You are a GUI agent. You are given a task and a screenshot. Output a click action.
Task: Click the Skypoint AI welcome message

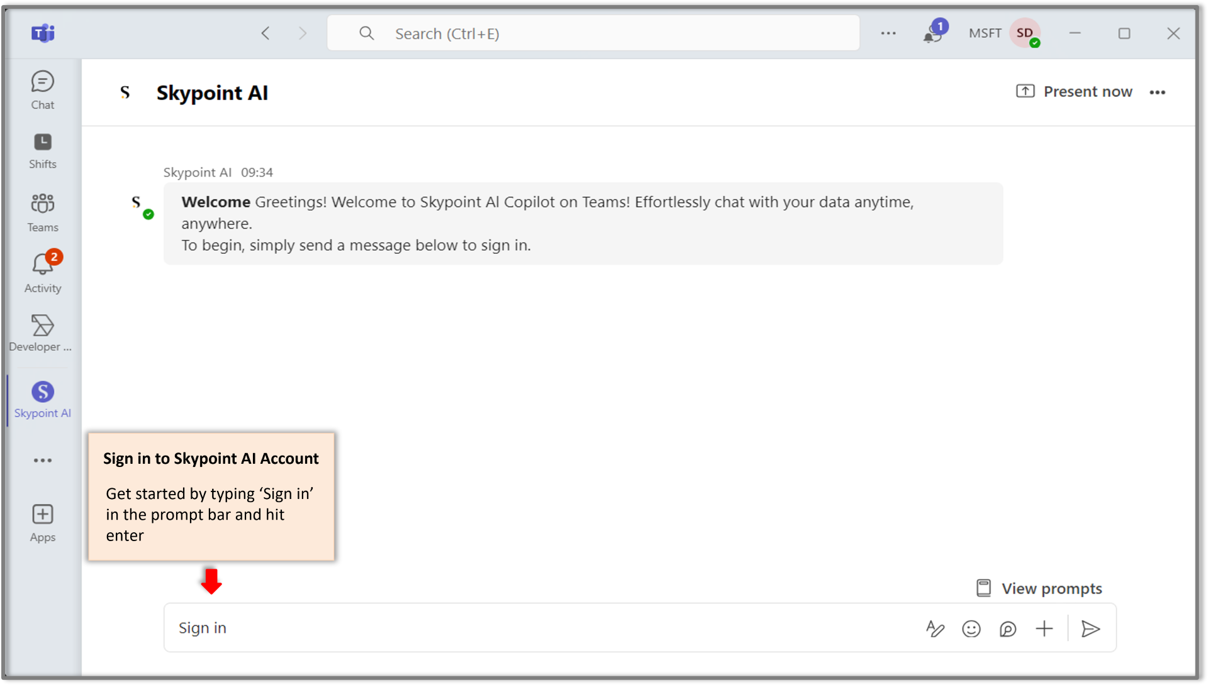(583, 224)
